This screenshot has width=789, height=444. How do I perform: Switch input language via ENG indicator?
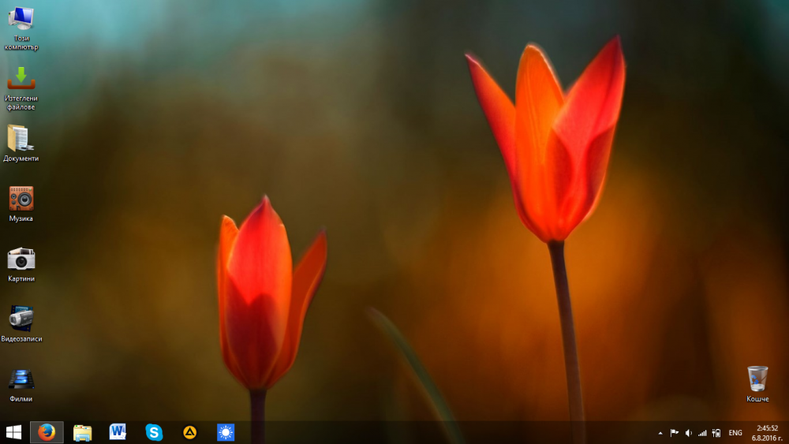(x=735, y=433)
